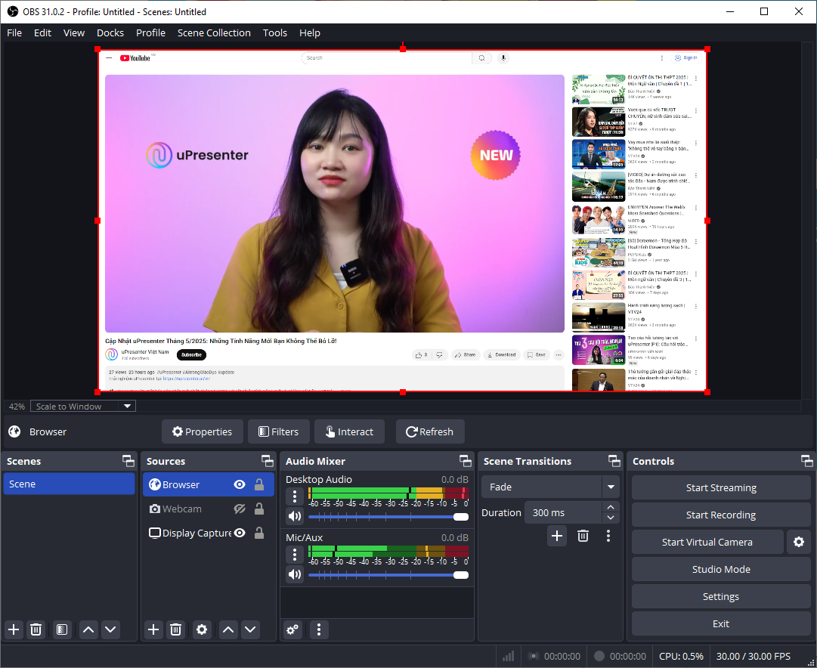Lock the Display Capture source
This screenshot has width=817, height=668.
click(259, 533)
